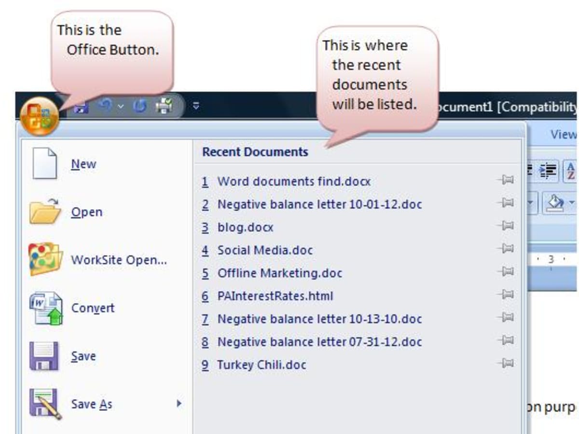Pin 'blog.docx' using its pushpin
Image resolution: width=579 pixels, height=434 pixels.
(x=506, y=226)
